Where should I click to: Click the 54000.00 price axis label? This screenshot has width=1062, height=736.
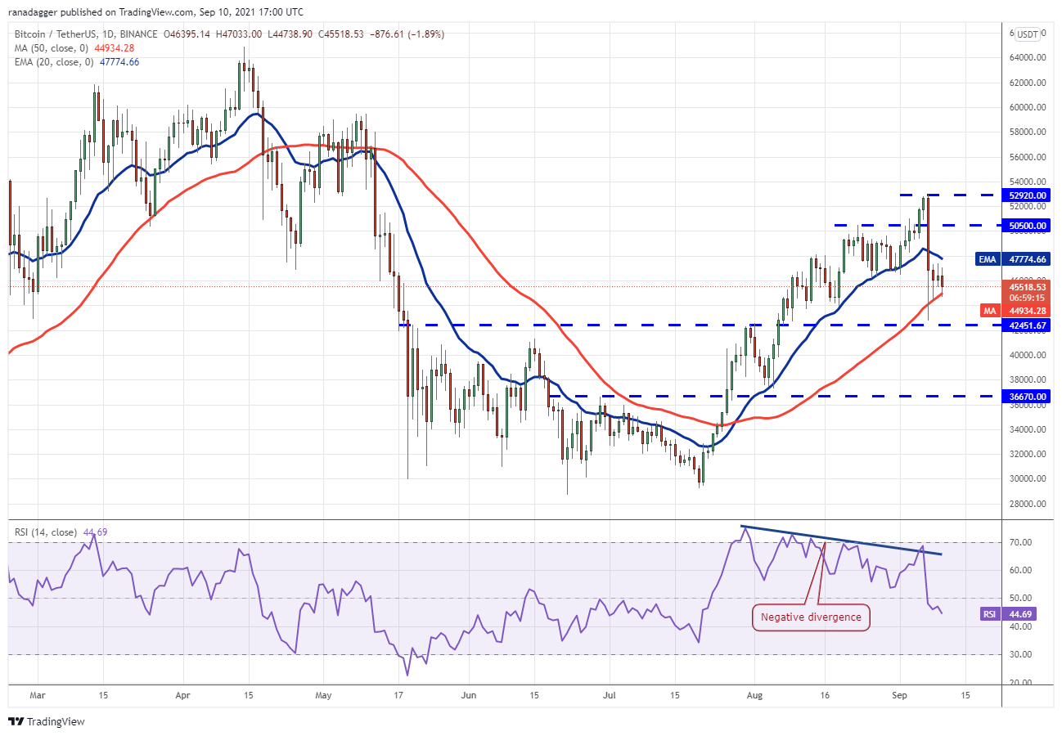pyautogui.click(x=1028, y=182)
